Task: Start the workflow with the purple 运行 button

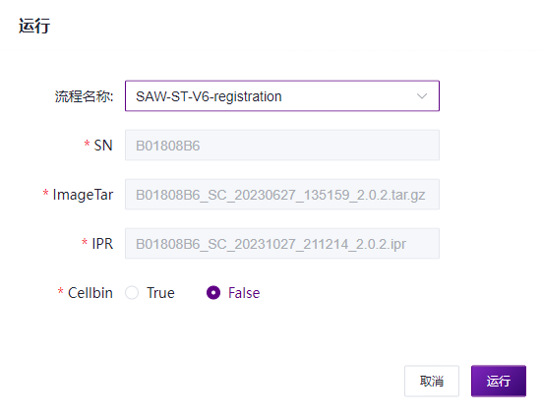Action: (x=499, y=381)
